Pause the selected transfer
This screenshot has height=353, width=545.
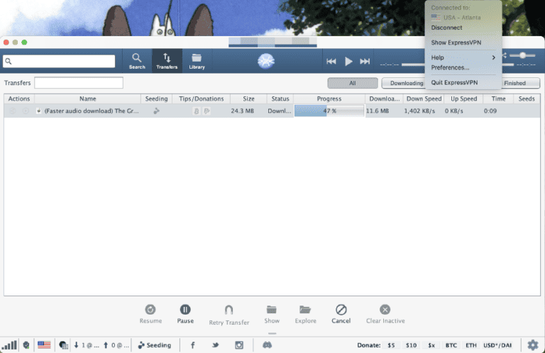(x=185, y=313)
